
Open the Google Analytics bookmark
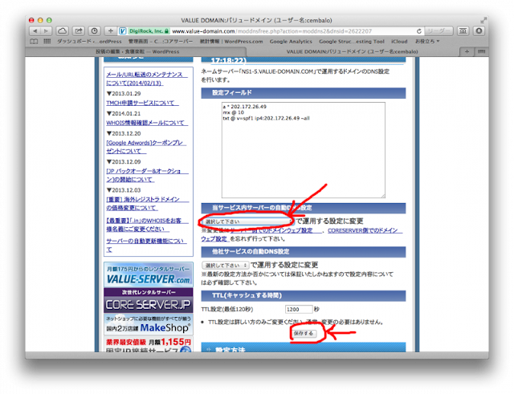coord(291,42)
